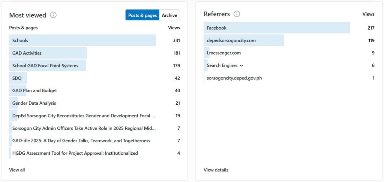The image size is (384, 182).
Task: Open View all most viewed link
Action: (17, 170)
